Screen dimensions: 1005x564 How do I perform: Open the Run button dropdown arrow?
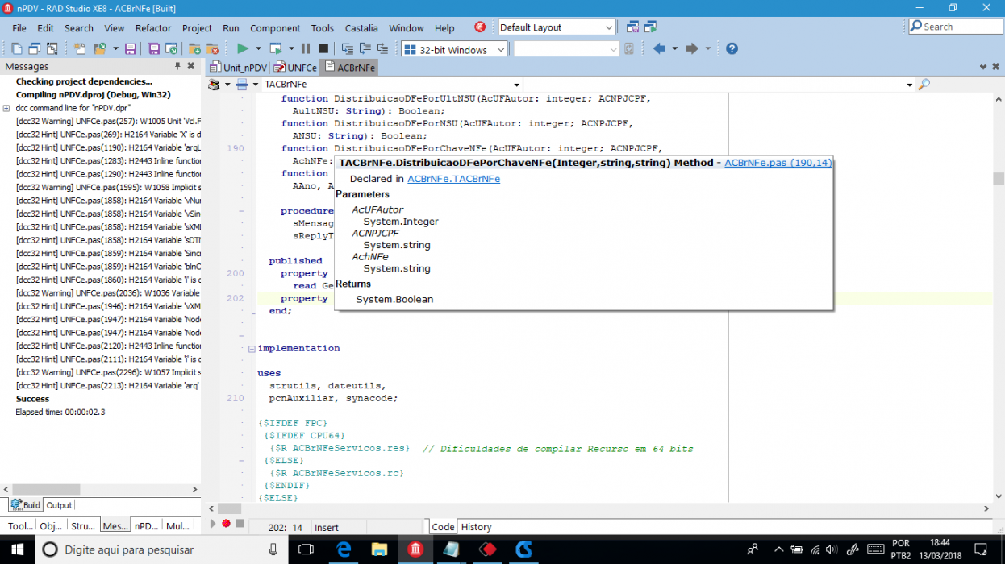pos(259,49)
